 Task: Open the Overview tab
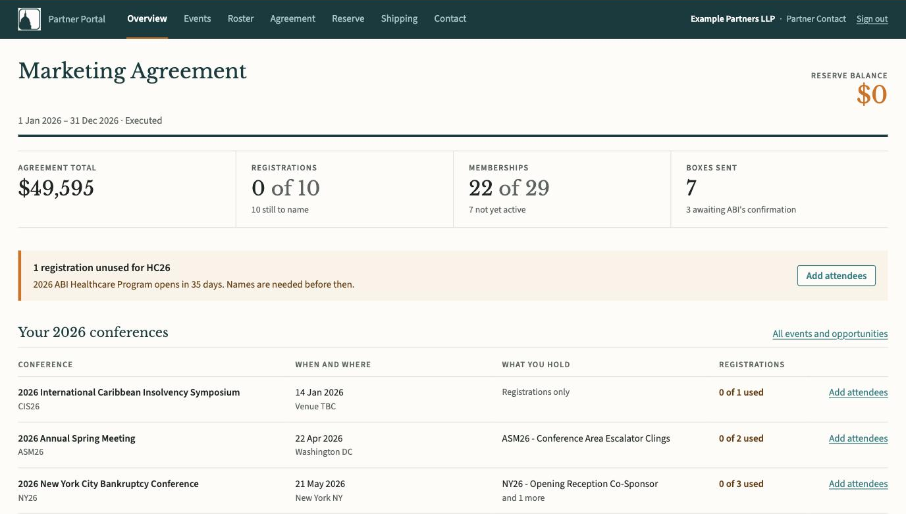(147, 18)
